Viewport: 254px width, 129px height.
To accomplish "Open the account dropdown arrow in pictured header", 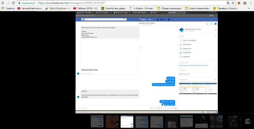I will coord(172,19).
